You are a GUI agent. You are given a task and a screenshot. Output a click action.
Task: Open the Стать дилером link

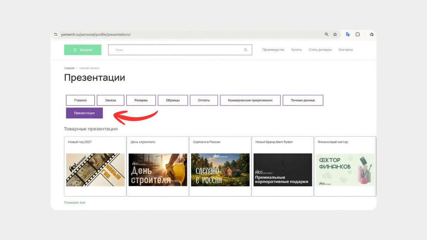tap(320, 50)
